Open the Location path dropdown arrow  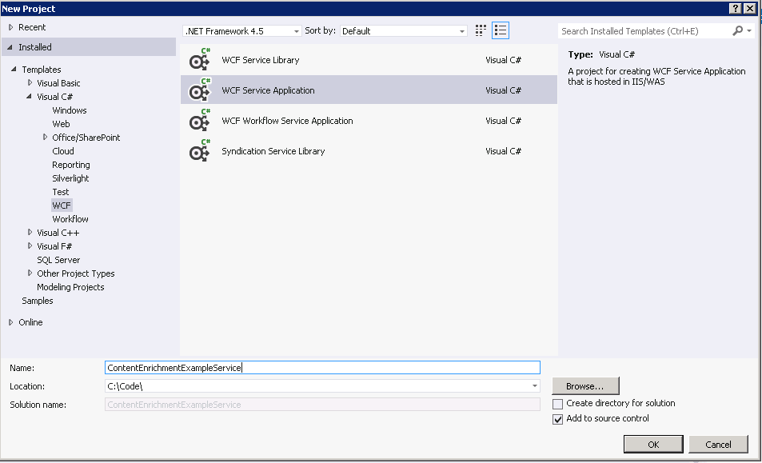pos(535,385)
